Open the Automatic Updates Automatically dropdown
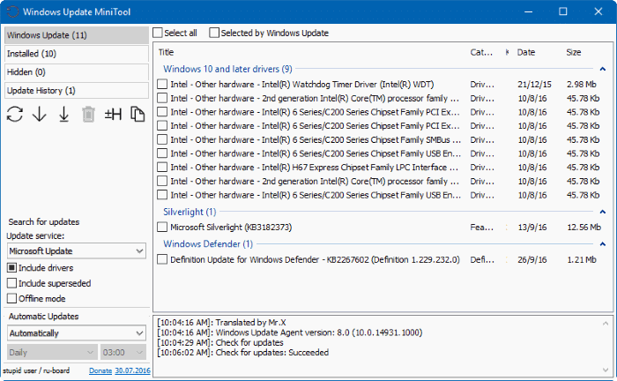 tap(77, 333)
